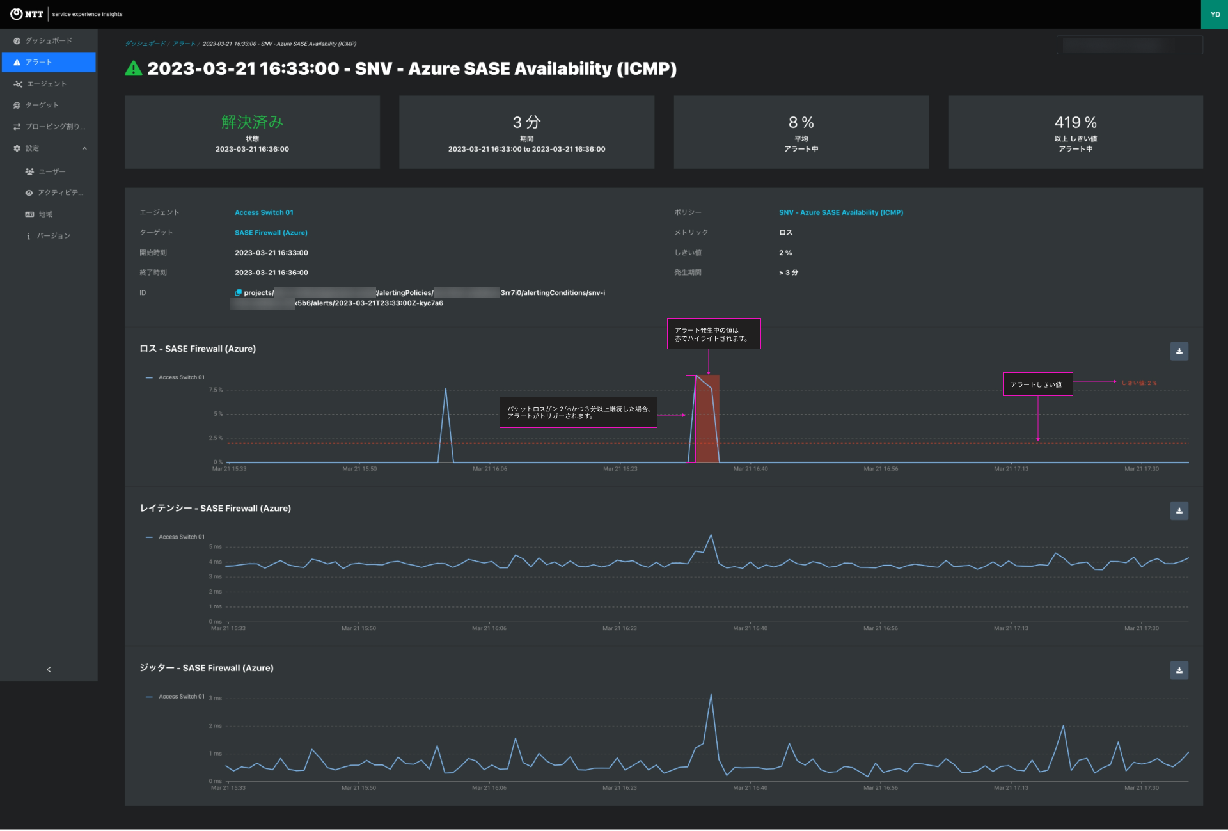Toggle Access Switch 01 legend in レイテンシー chart

coord(175,537)
